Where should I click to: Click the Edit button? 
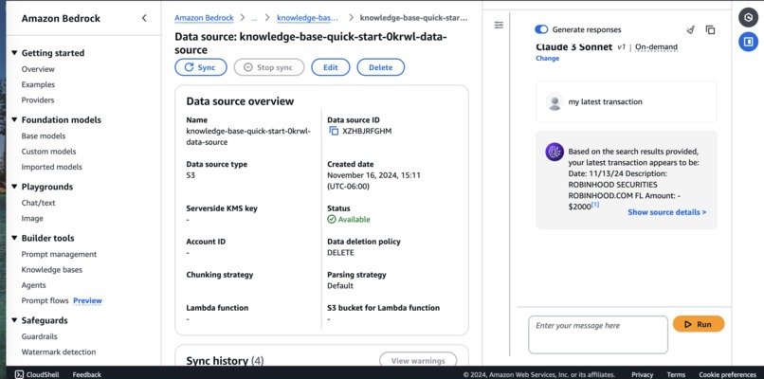click(x=331, y=67)
